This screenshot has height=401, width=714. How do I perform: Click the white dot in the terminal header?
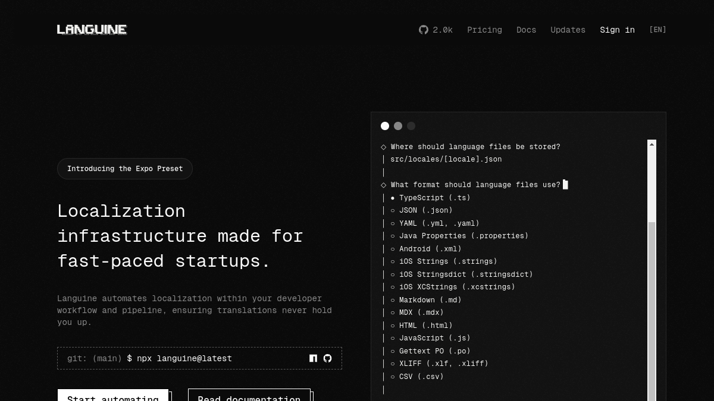click(x=385, y=126)
